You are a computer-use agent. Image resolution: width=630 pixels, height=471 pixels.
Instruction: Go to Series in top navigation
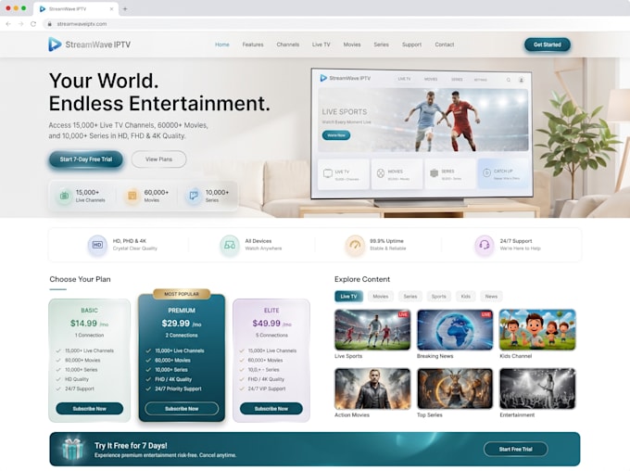381,45
